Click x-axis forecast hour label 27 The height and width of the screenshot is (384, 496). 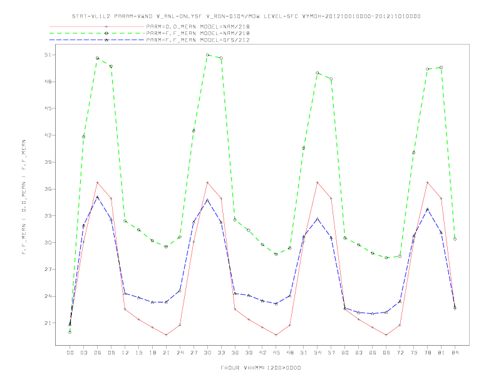click(x=194, y=353)
